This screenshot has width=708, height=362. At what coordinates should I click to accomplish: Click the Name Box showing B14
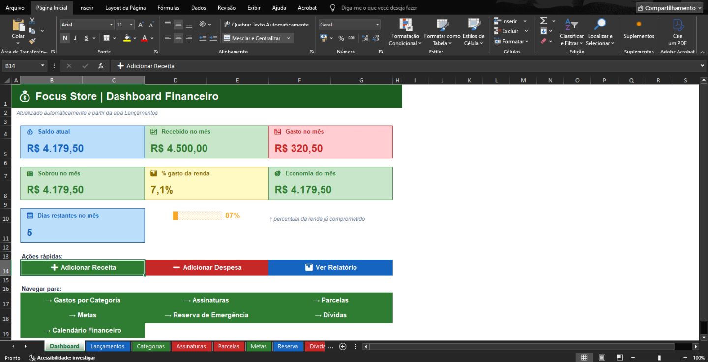(x=25, y=66)
